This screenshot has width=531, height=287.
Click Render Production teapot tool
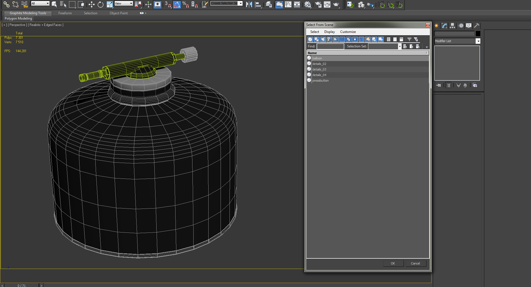tap(336, 4)
